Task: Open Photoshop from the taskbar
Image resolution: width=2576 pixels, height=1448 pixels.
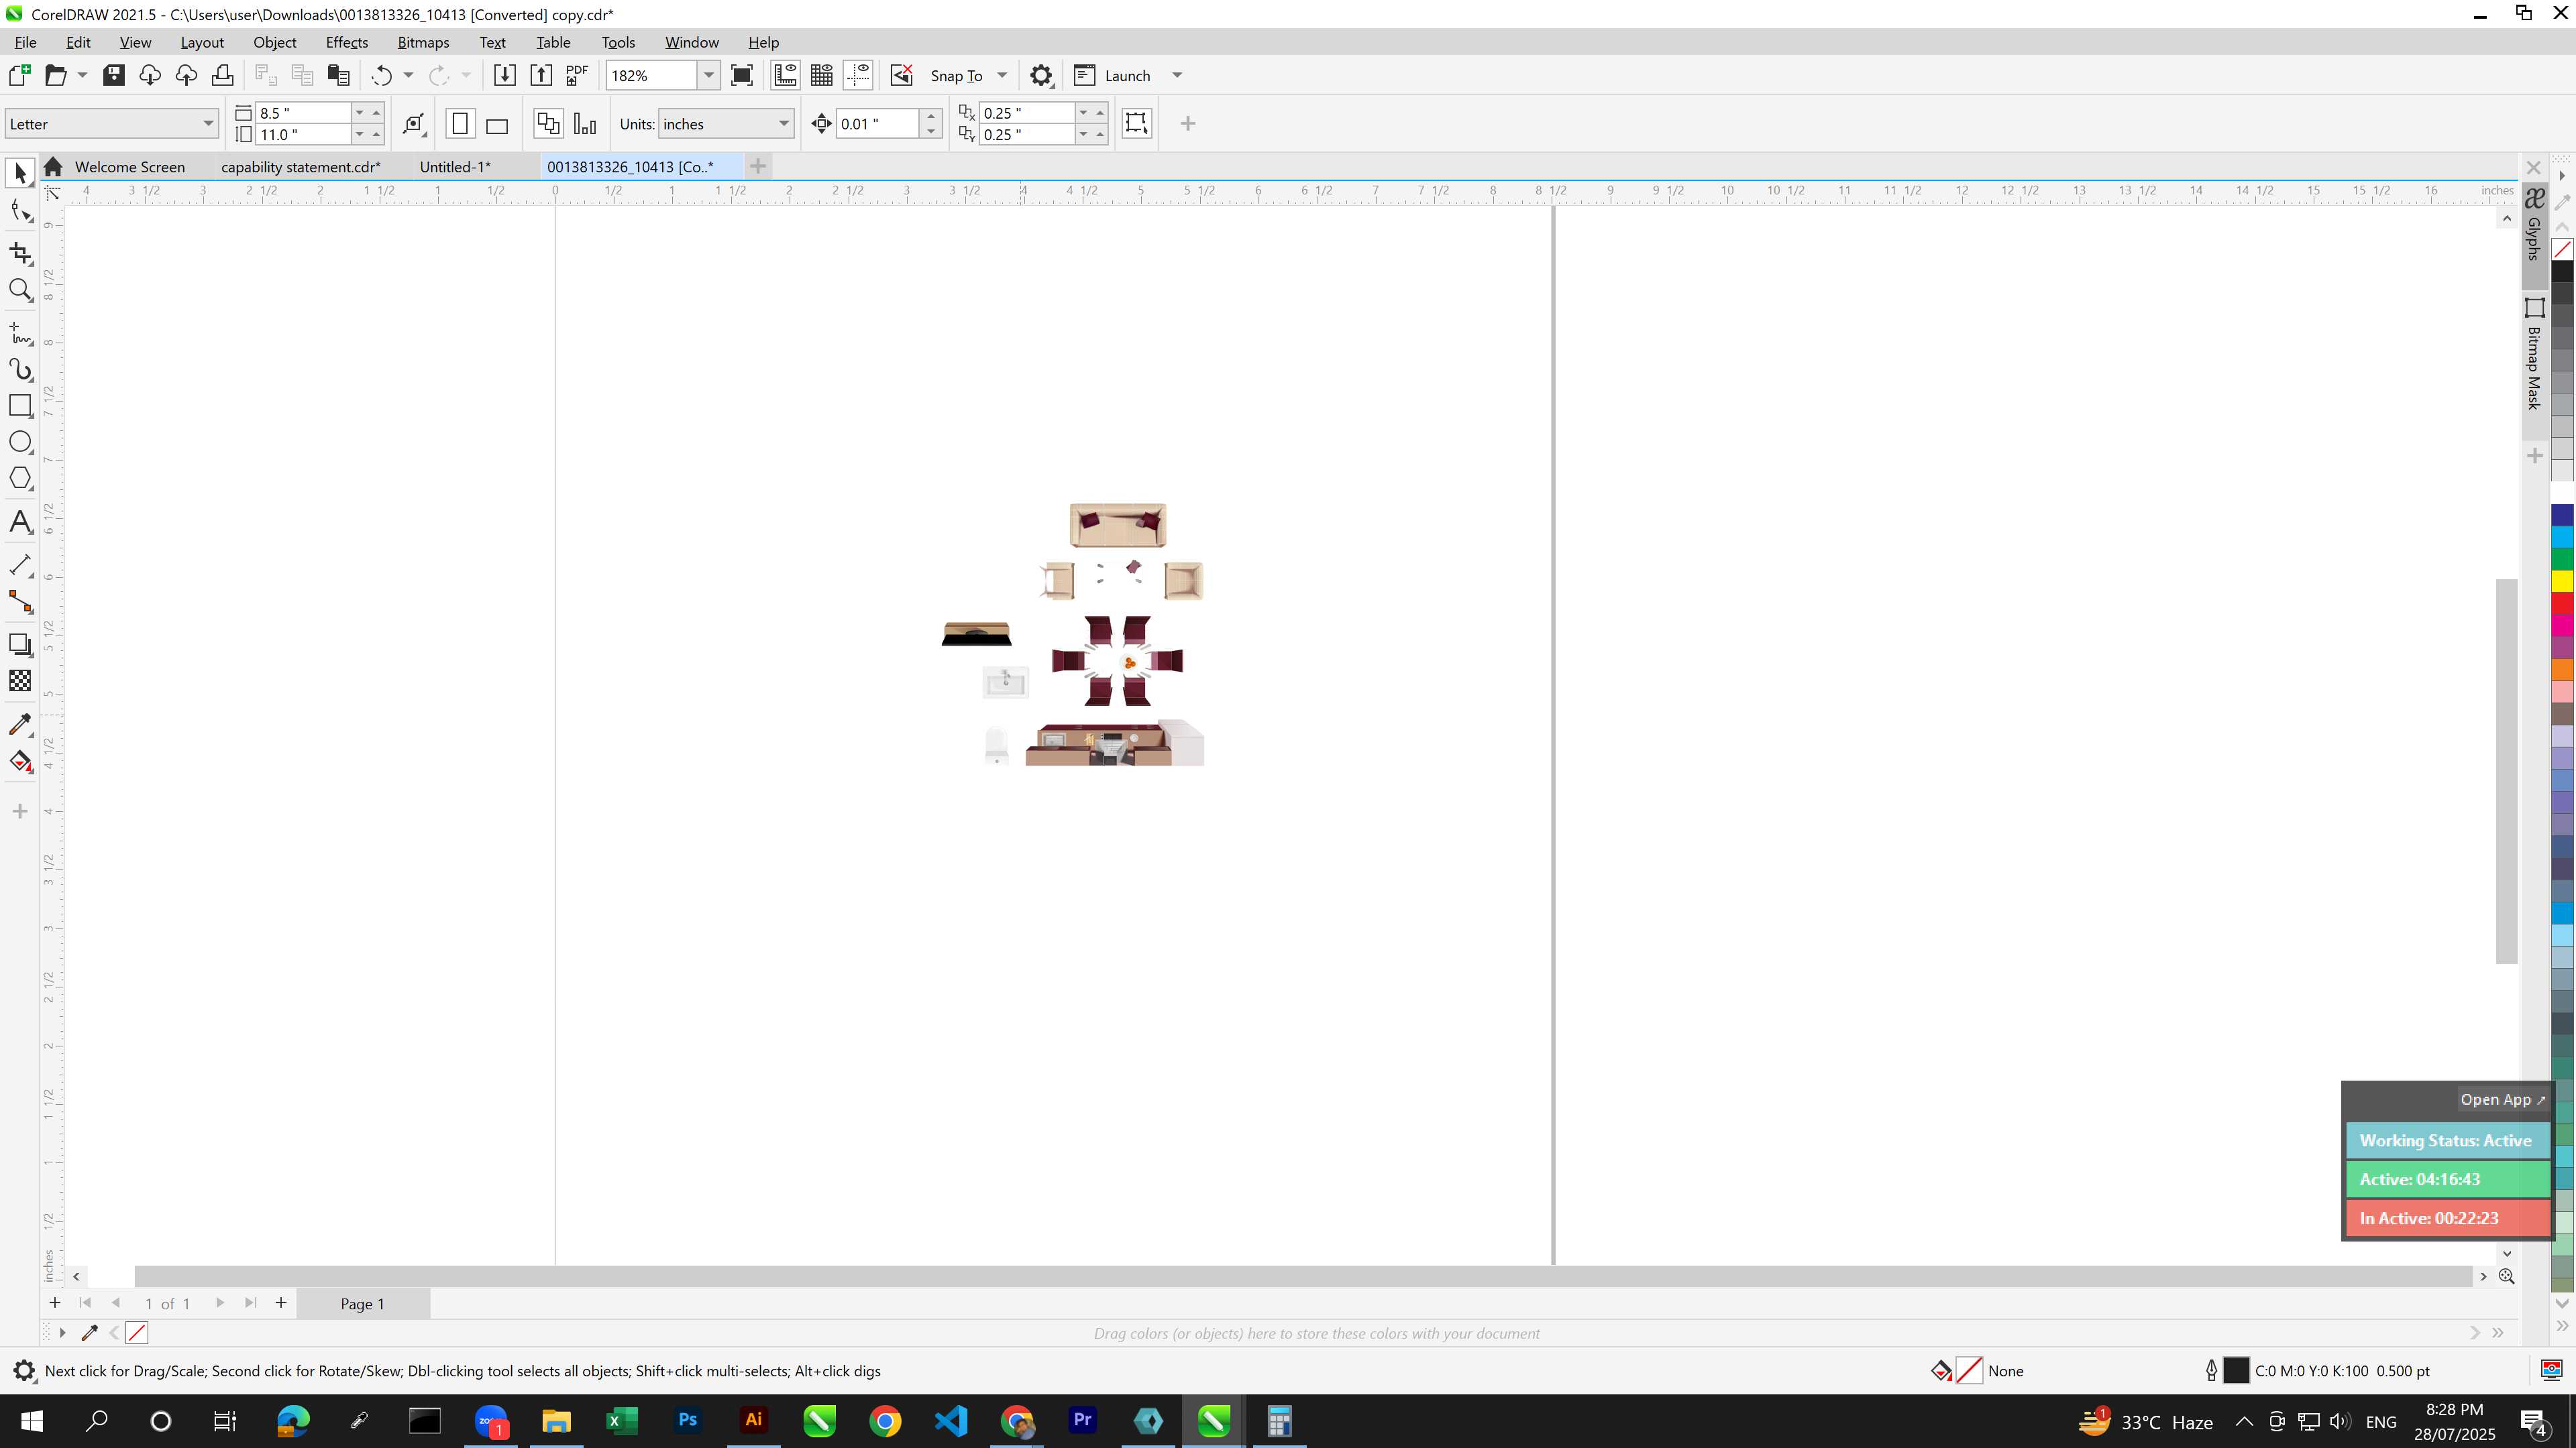Action: click(x=687, y=1420)
